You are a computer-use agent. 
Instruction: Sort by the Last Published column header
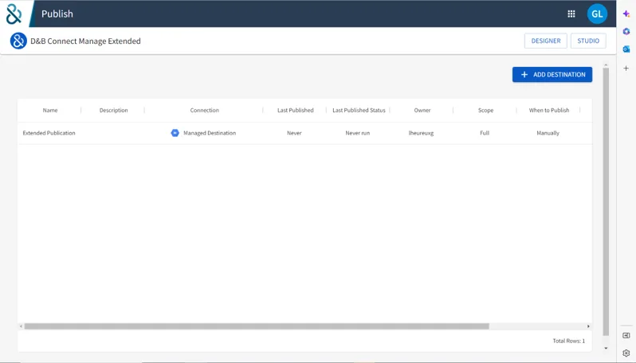click(x=295, y=110)
